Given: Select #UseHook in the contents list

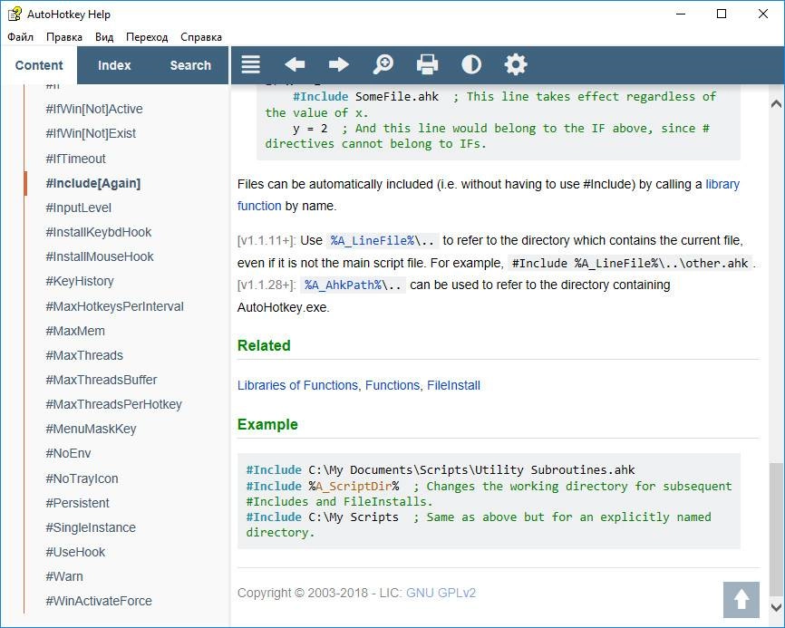Looking at the screenshot, I should (x=75, y=552).
